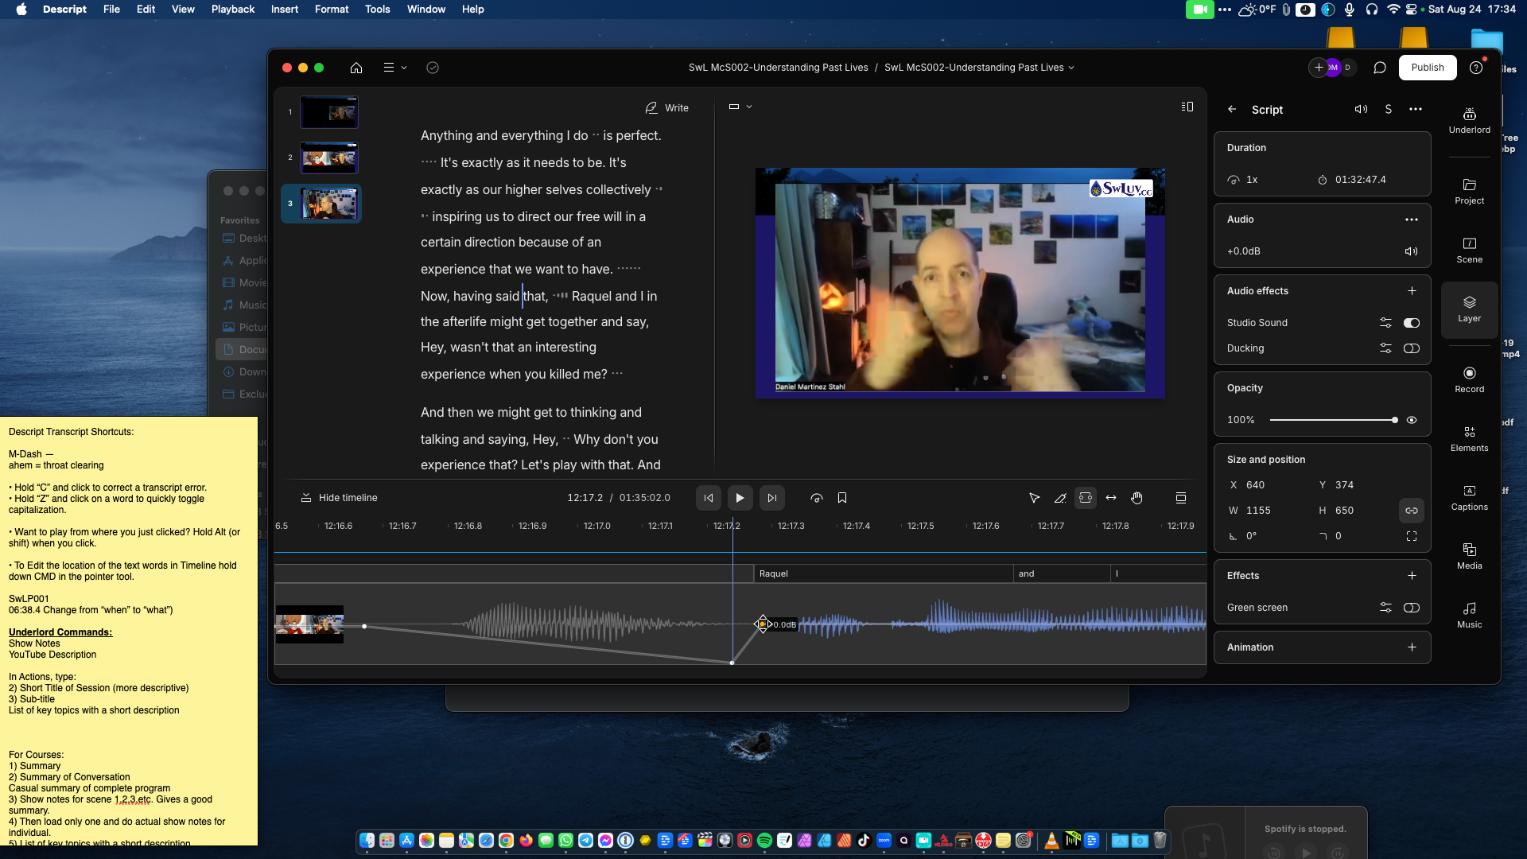Image resolution: width=1527 pixels, height=859 pixels.
Task: Open the Media panel
Action: pyautogui.click(x=1469, y=556)
